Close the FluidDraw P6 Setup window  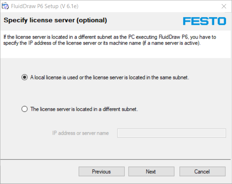pyautogui.click(x=224, y=6)
